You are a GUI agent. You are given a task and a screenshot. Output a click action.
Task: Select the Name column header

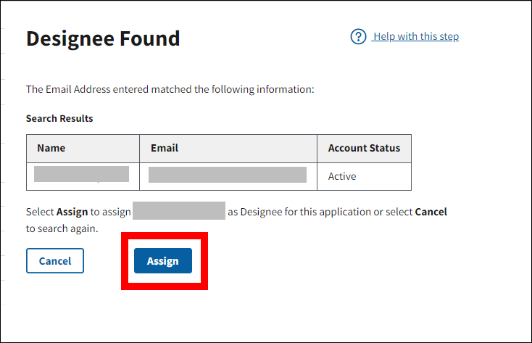pos(51,148)
